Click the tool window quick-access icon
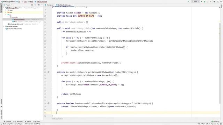Viewport: 223px width, 125px height. (1, 124)
